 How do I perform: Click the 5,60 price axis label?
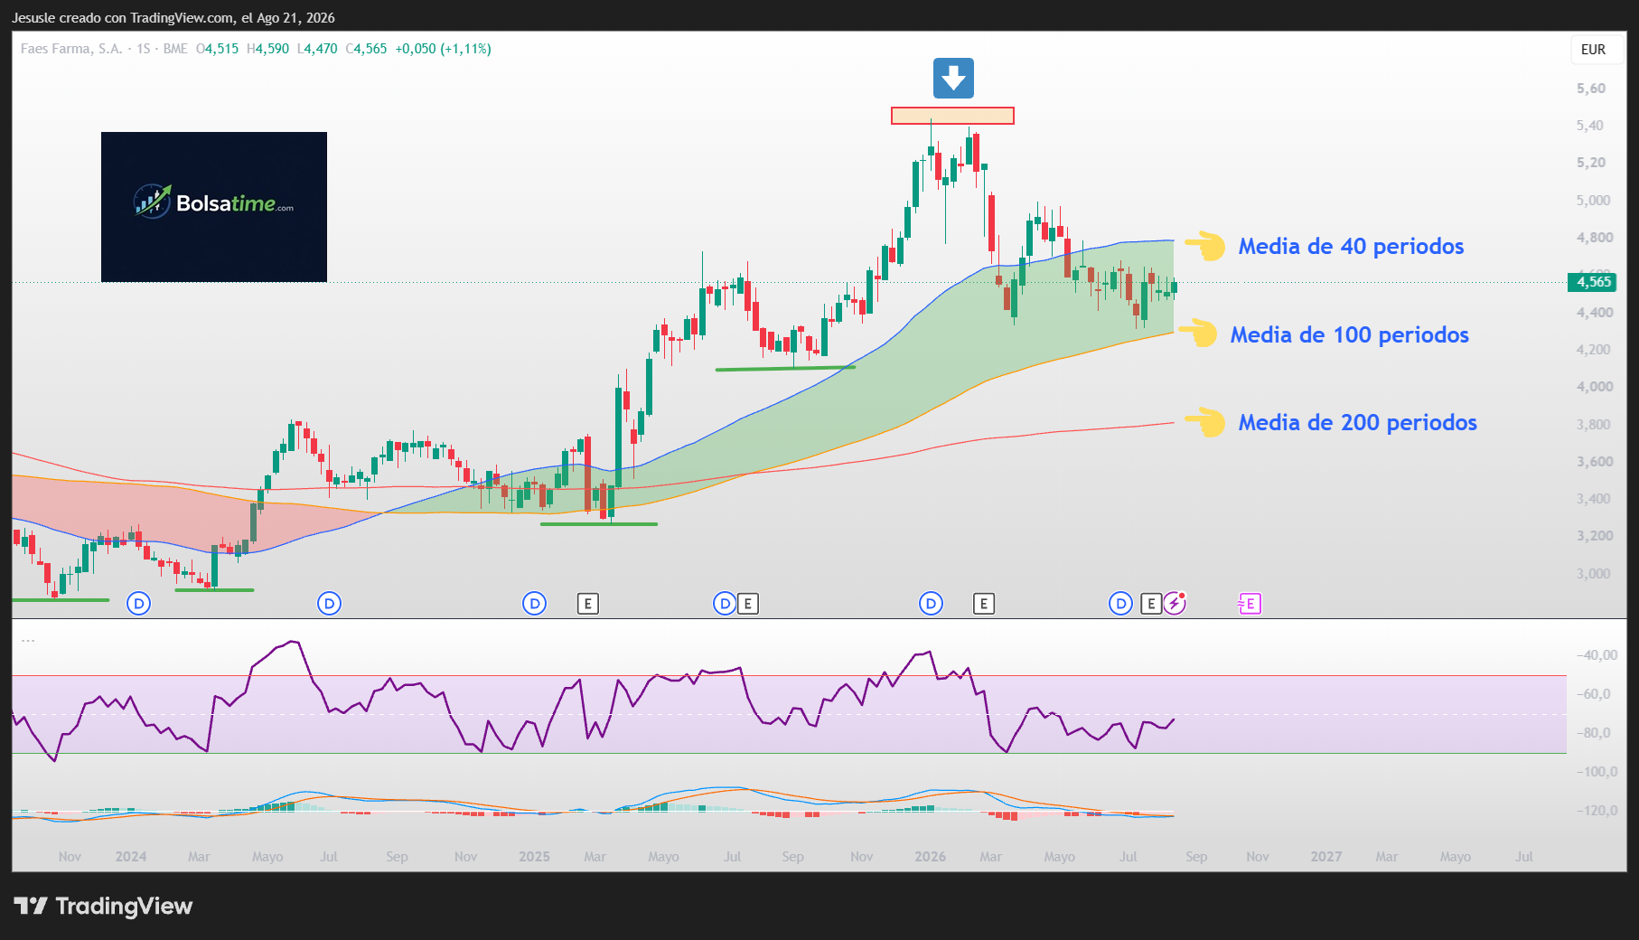coord(1591,89)
